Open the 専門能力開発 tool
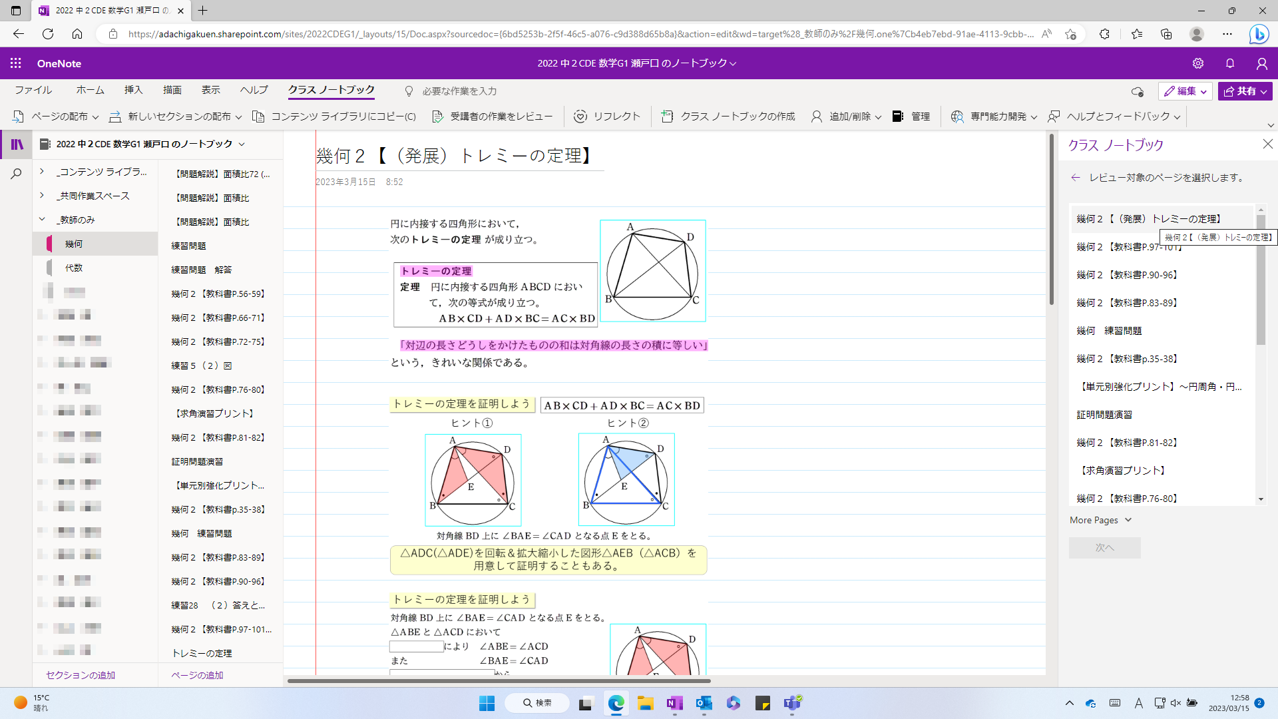This screenshot has width=1278, height=719. click(x=958, y=116)
